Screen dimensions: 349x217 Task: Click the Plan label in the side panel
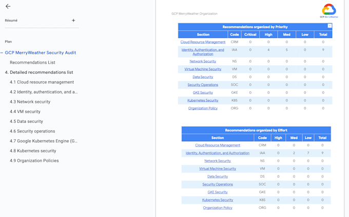point(8,42)
